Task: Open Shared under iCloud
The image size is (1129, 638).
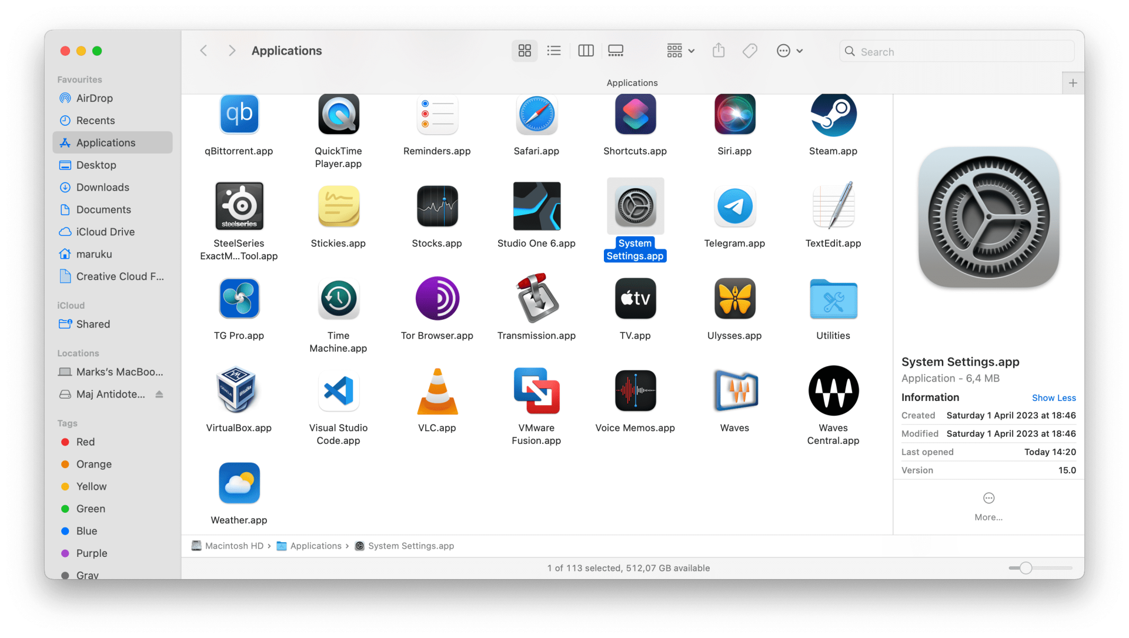Action: click(x=112, y=324)
